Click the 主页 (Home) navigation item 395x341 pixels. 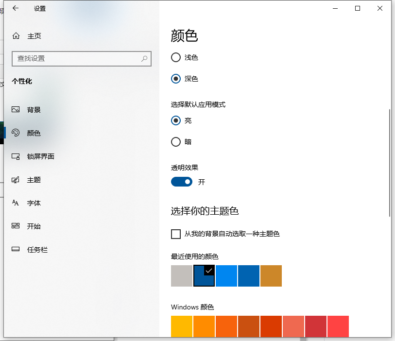point(34,35)
